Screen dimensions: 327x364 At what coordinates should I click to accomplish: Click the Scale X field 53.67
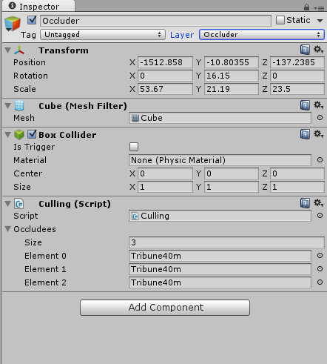pos(165,89)
